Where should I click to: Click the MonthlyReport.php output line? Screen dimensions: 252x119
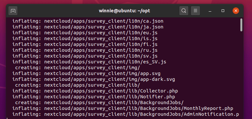[x=123, y=108]
